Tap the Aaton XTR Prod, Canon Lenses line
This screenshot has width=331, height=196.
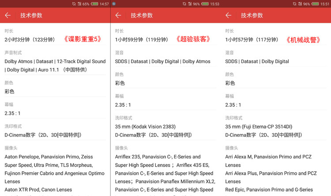pyautogui.click(x=38, y=190)
